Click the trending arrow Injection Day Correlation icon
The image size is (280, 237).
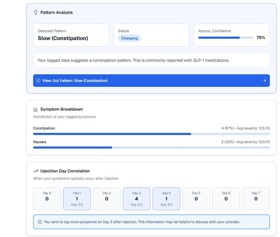click(36, 171)
